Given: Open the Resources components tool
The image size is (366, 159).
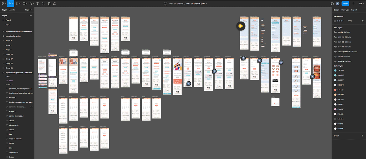Looking at the screenshot, I should pos(43,3).
